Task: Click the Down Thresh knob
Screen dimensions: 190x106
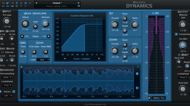Action: [115, 51]
